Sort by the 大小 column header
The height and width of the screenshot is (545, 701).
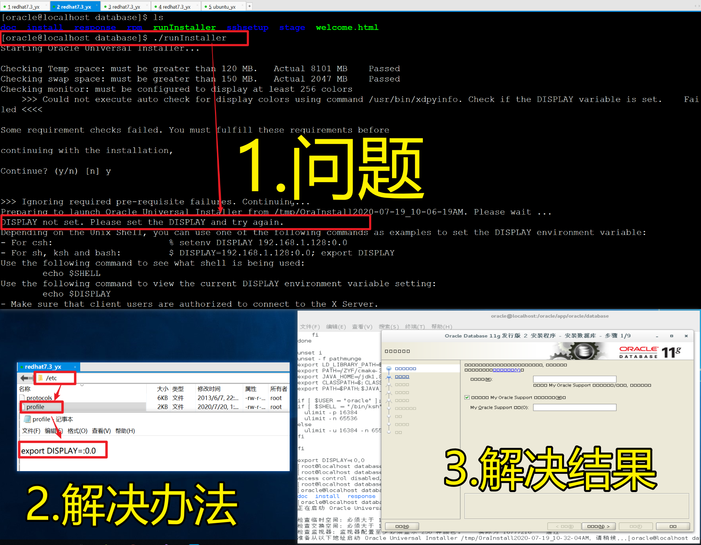click(x=162, y=389)
